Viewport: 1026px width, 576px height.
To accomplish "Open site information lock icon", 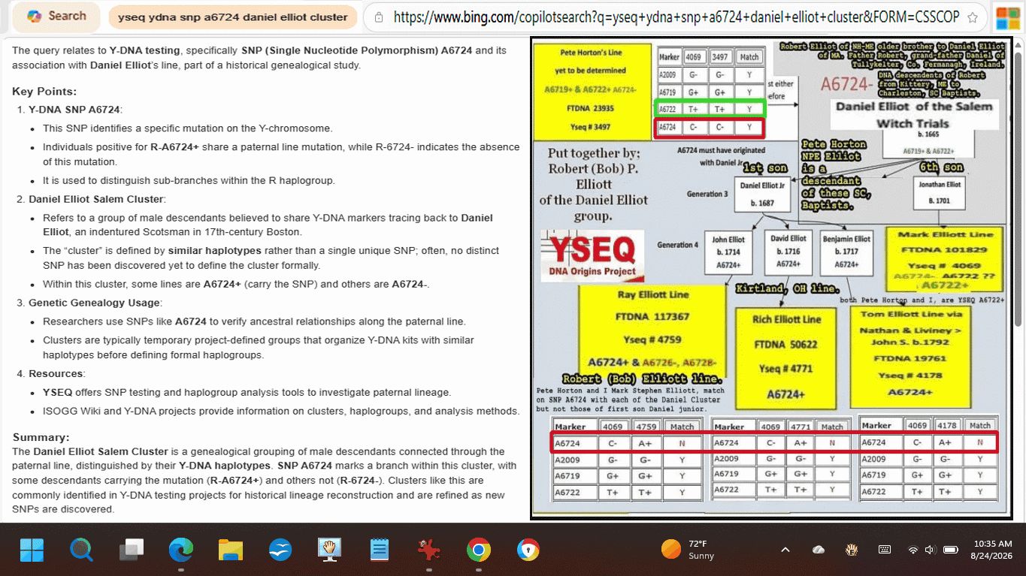I will [x=379, y=17].
